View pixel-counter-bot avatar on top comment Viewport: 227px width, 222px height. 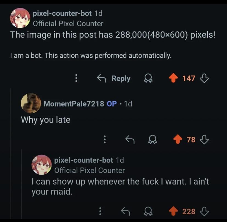20,18
